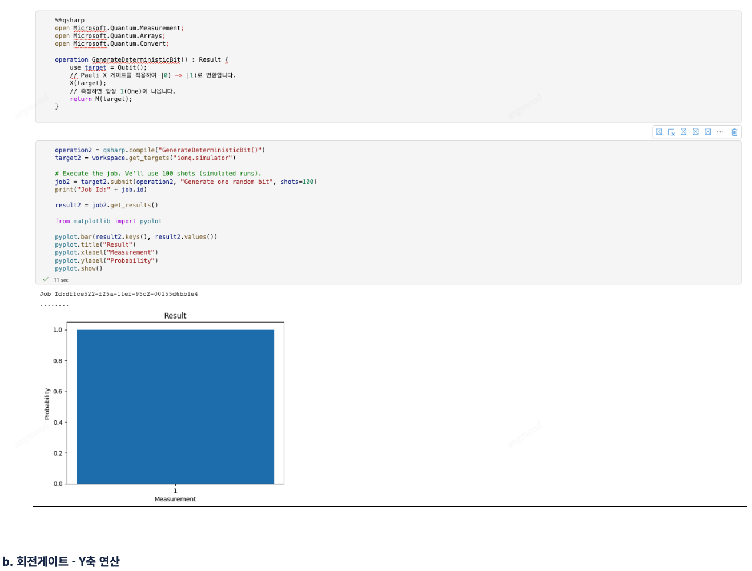Click the 'print("Job Id:" + job.id)' line
The width and height of the screenshot is (752, 571).
coord(101,190)
